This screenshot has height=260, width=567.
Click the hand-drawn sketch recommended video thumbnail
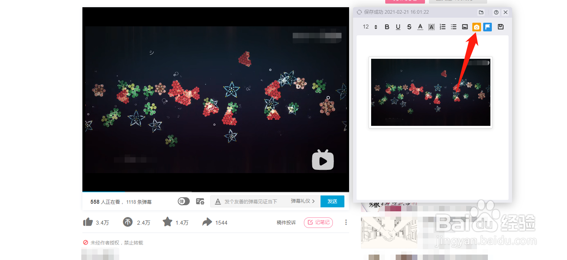[389, 232]
